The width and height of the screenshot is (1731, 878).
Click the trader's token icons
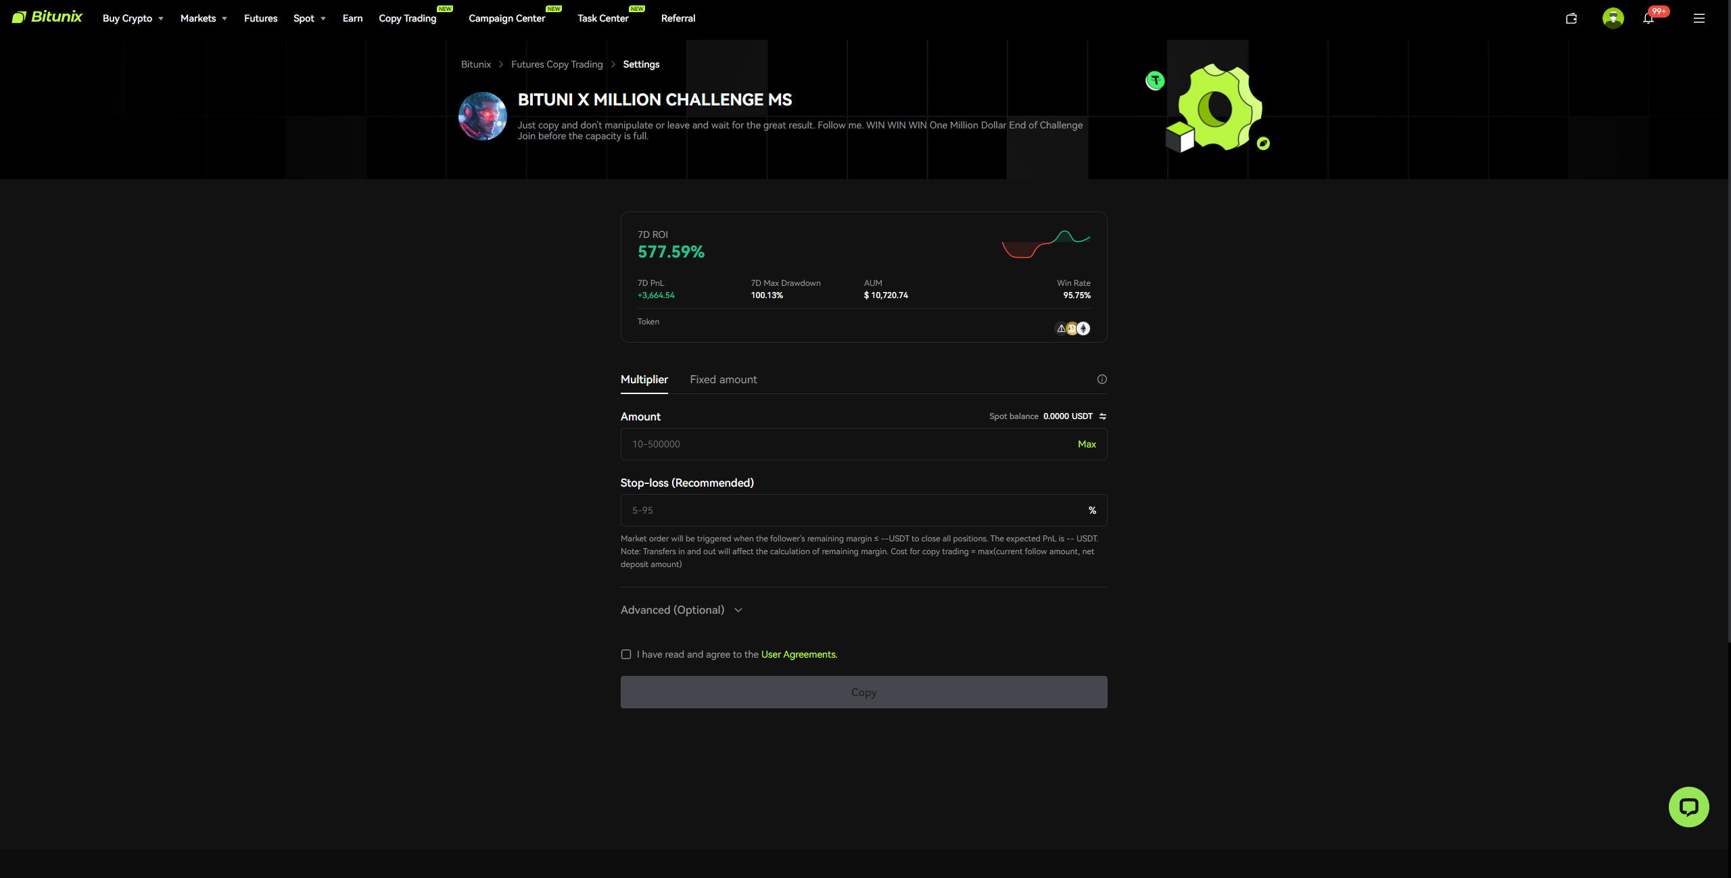pyautogui.click(x=1072, y=328)
